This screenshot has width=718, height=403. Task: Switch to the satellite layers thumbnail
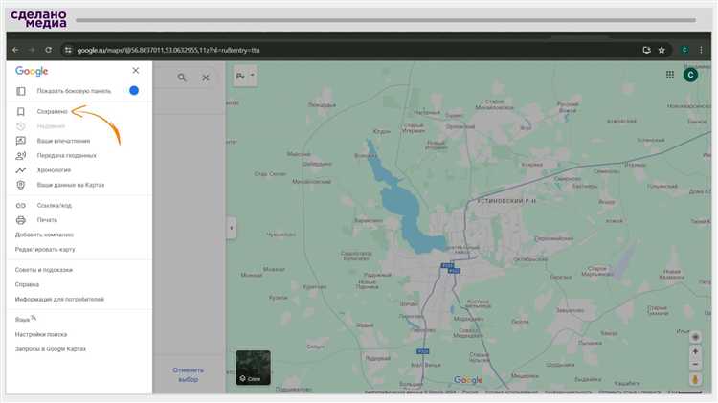(x=254, y=368)
